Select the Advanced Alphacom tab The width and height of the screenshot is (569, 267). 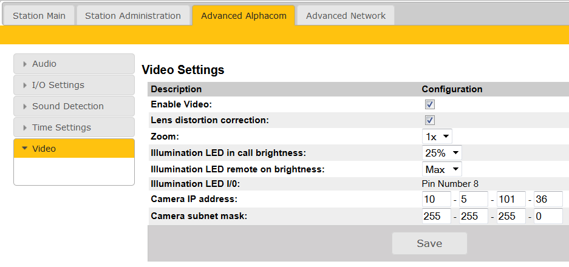244,16
